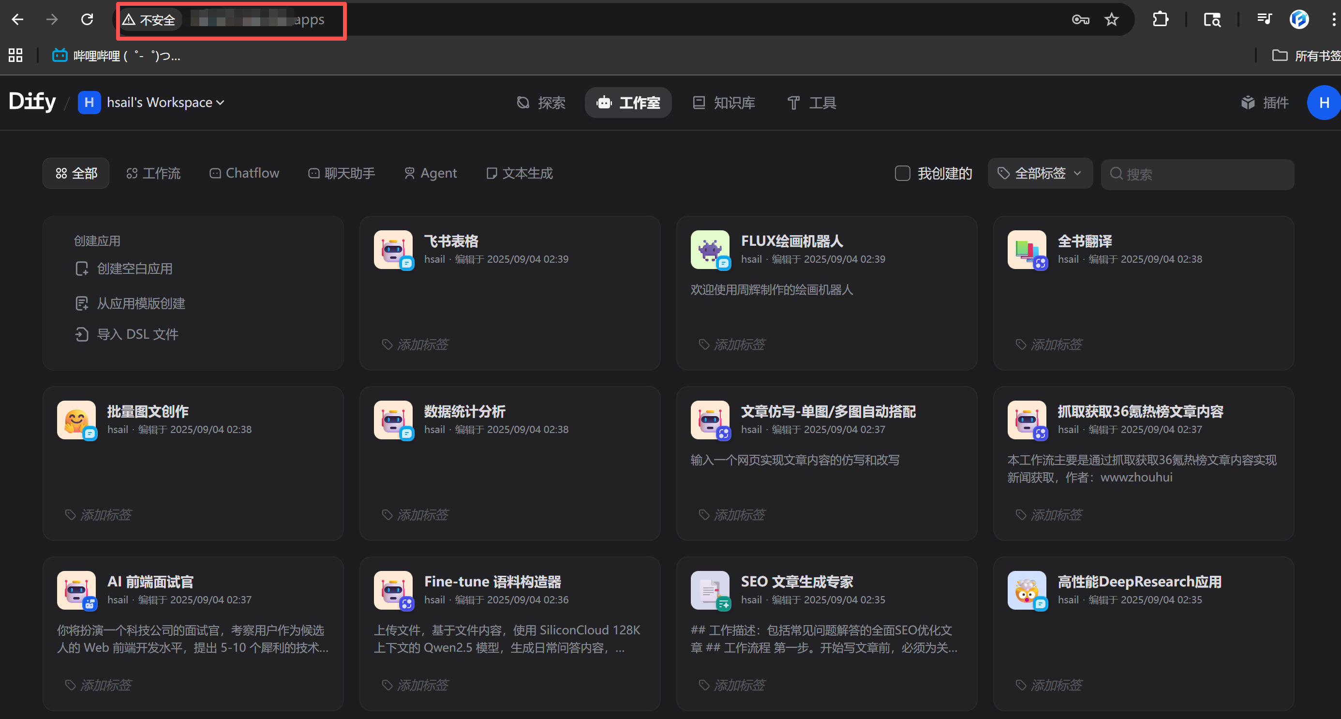Bookmark this page with the star icon
This screenshot has height=719, width=1341.
(x=1111, y=20)
